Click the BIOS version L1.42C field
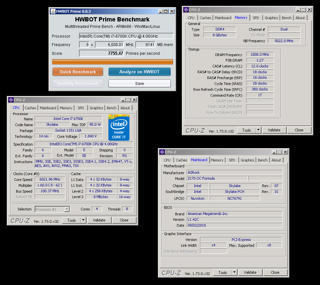 (235, 220)
